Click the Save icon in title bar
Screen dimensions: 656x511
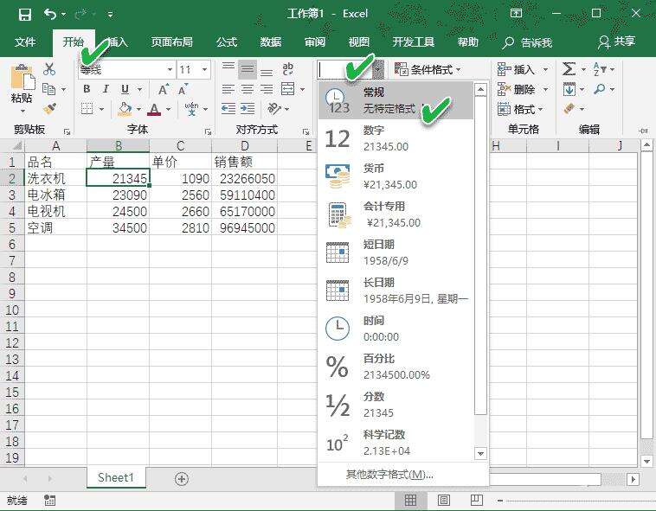point(24,14)
